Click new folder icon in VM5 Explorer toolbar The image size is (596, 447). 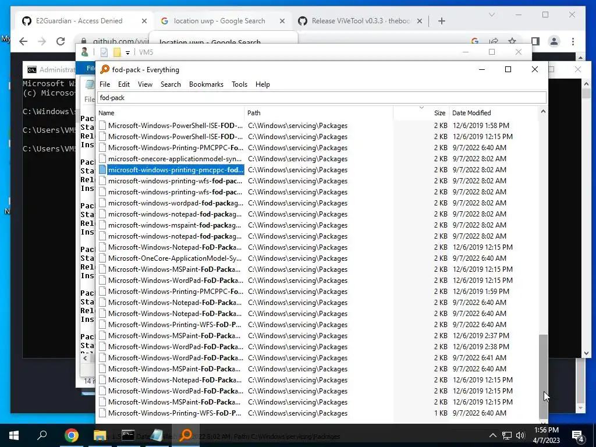pos(117,52)
